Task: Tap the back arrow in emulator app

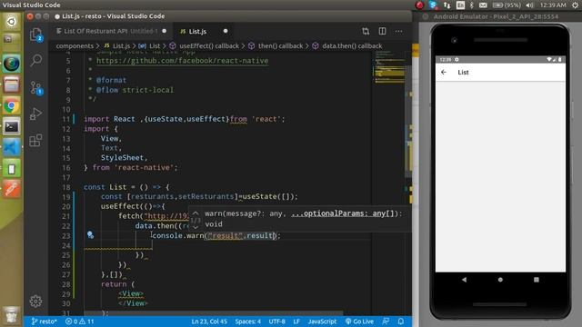Action: pyautogui.click(x=444, y=73)
